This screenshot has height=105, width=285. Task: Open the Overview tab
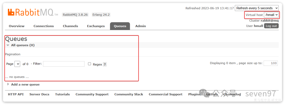tap(17, 26)
